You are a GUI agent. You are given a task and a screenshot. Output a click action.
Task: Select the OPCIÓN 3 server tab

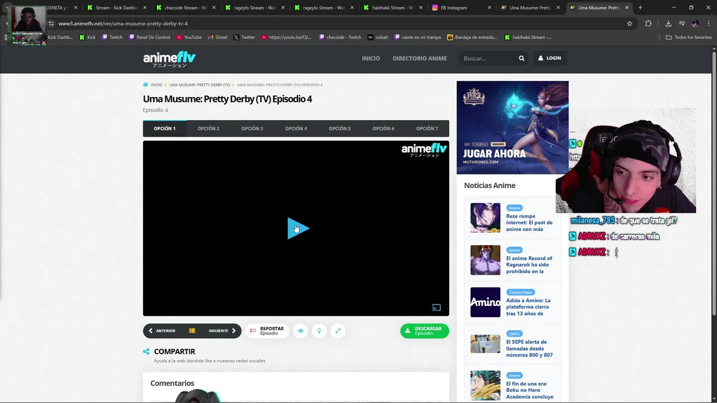[252, 128]
